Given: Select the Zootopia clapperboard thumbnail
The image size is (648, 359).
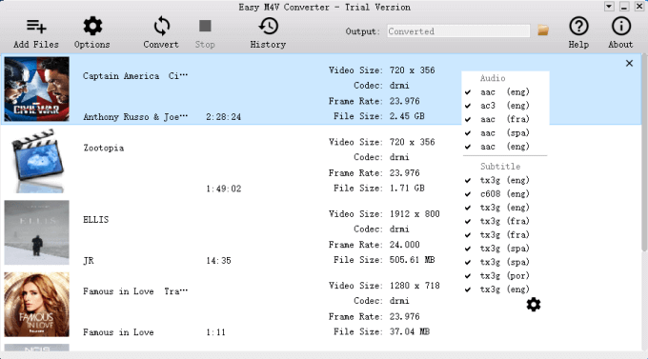Looking at the screenshot, I should click(38, 161).
